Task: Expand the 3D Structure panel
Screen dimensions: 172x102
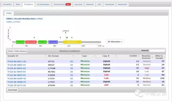Action: 115,42
